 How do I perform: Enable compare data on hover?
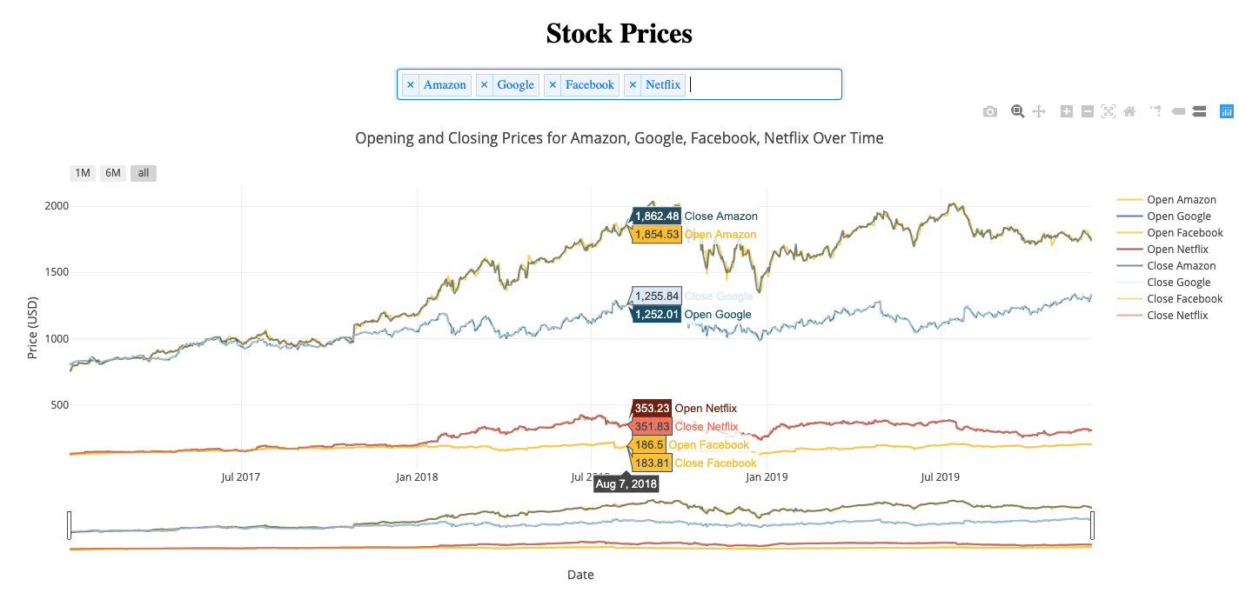1199,111
